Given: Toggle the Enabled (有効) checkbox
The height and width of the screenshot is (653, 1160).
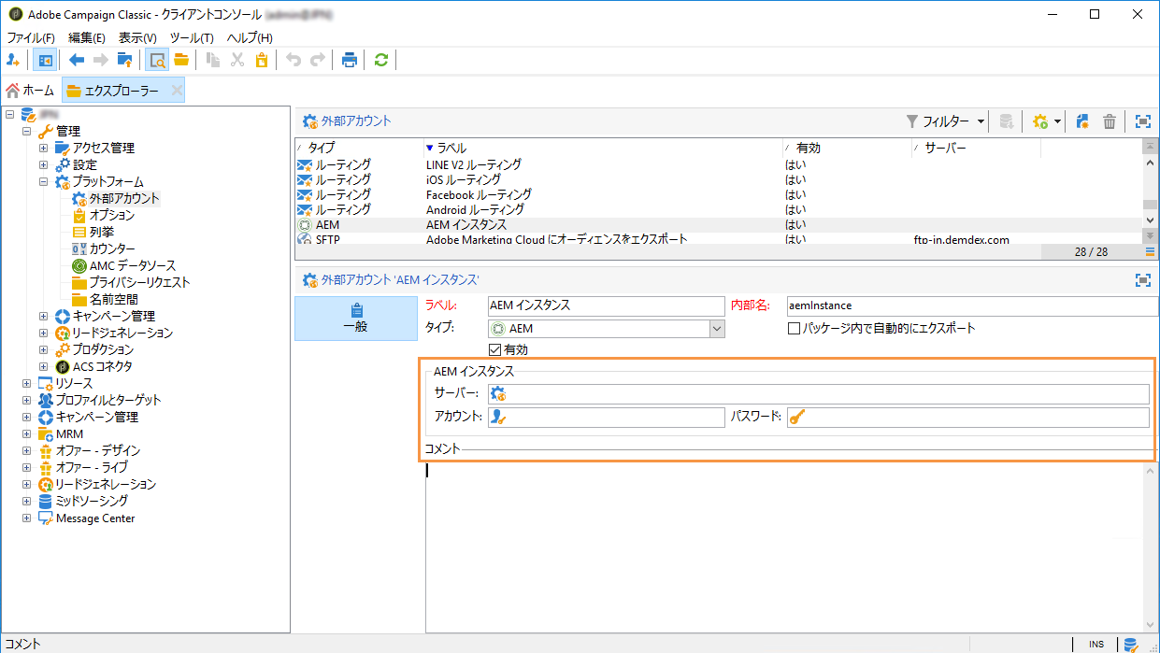Looking at the screenshot, I should tap(495, 350).
